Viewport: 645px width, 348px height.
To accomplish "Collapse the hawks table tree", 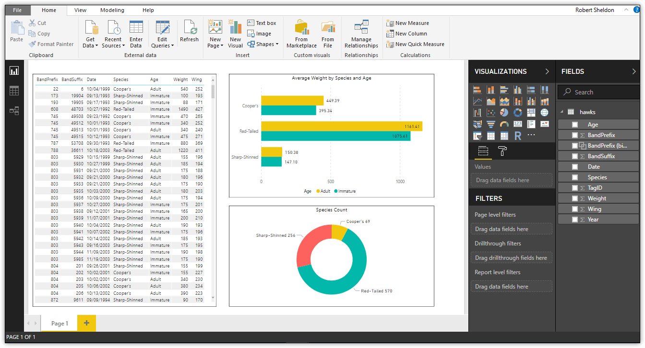I will pyautogui.click(x=562, y=112).
